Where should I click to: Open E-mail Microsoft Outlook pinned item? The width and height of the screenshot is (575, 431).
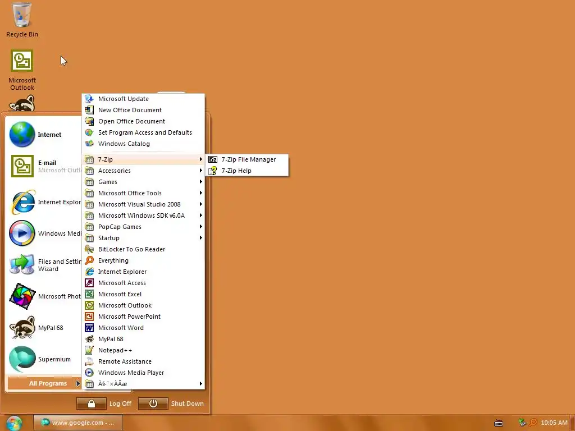[x=45, y=166]
